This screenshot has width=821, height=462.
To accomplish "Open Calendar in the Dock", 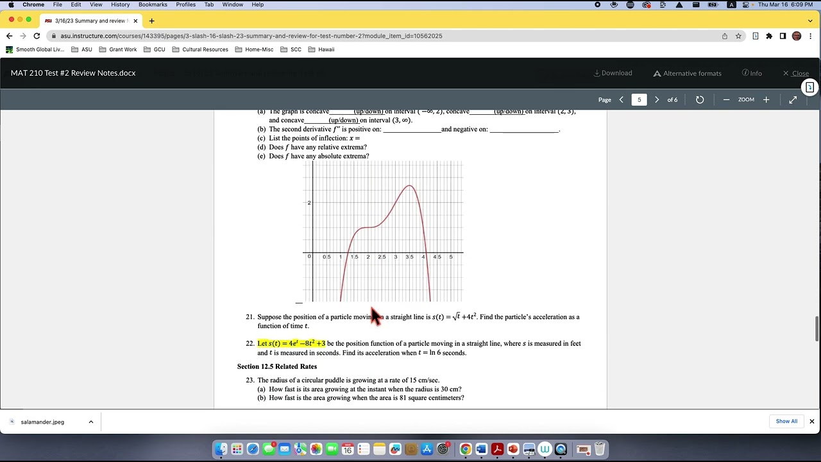I will 348,449.
